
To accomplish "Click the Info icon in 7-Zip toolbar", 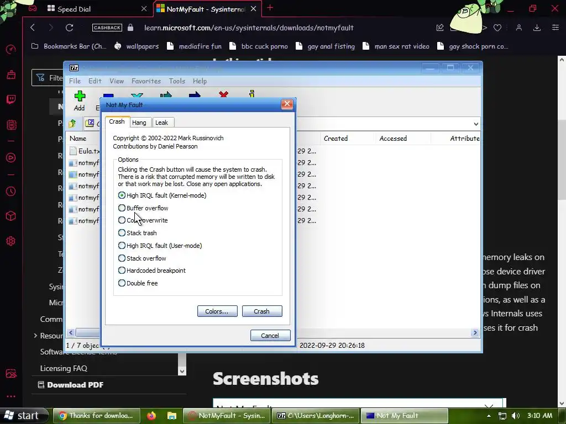I will (251, 94).
